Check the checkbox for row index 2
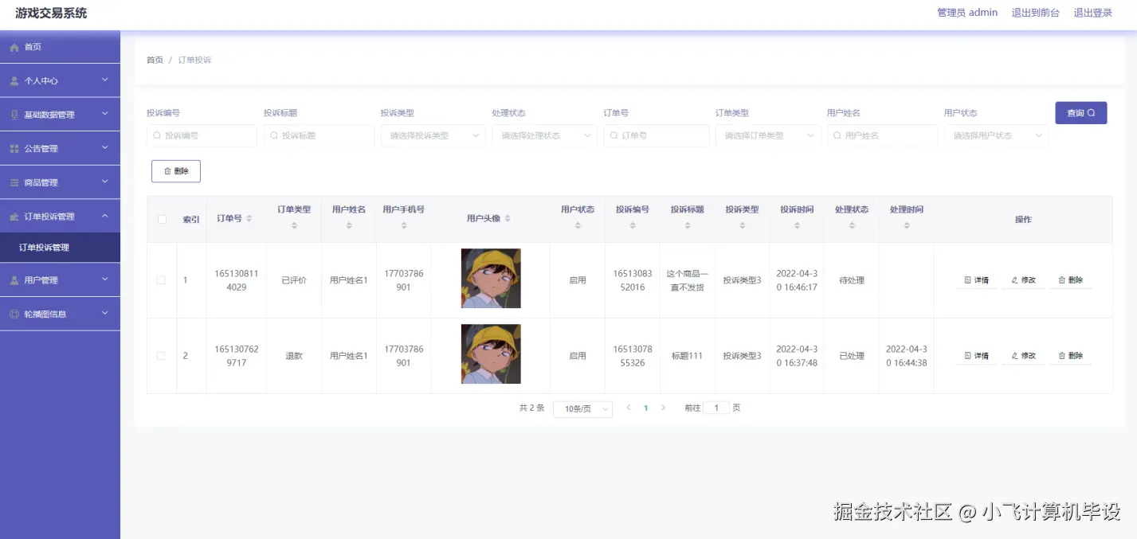Screen dimensions: 1137x539 pos(161,355)
